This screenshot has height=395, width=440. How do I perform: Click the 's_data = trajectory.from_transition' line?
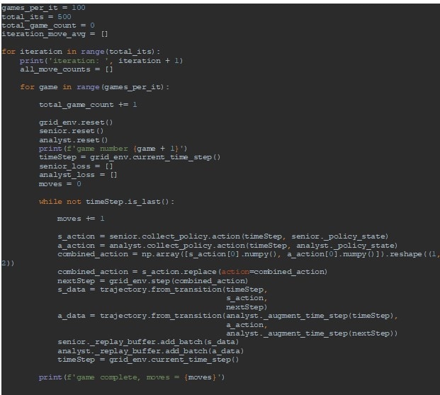(x=162, y=290)
